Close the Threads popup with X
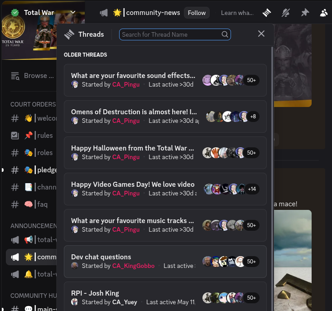 261,34
